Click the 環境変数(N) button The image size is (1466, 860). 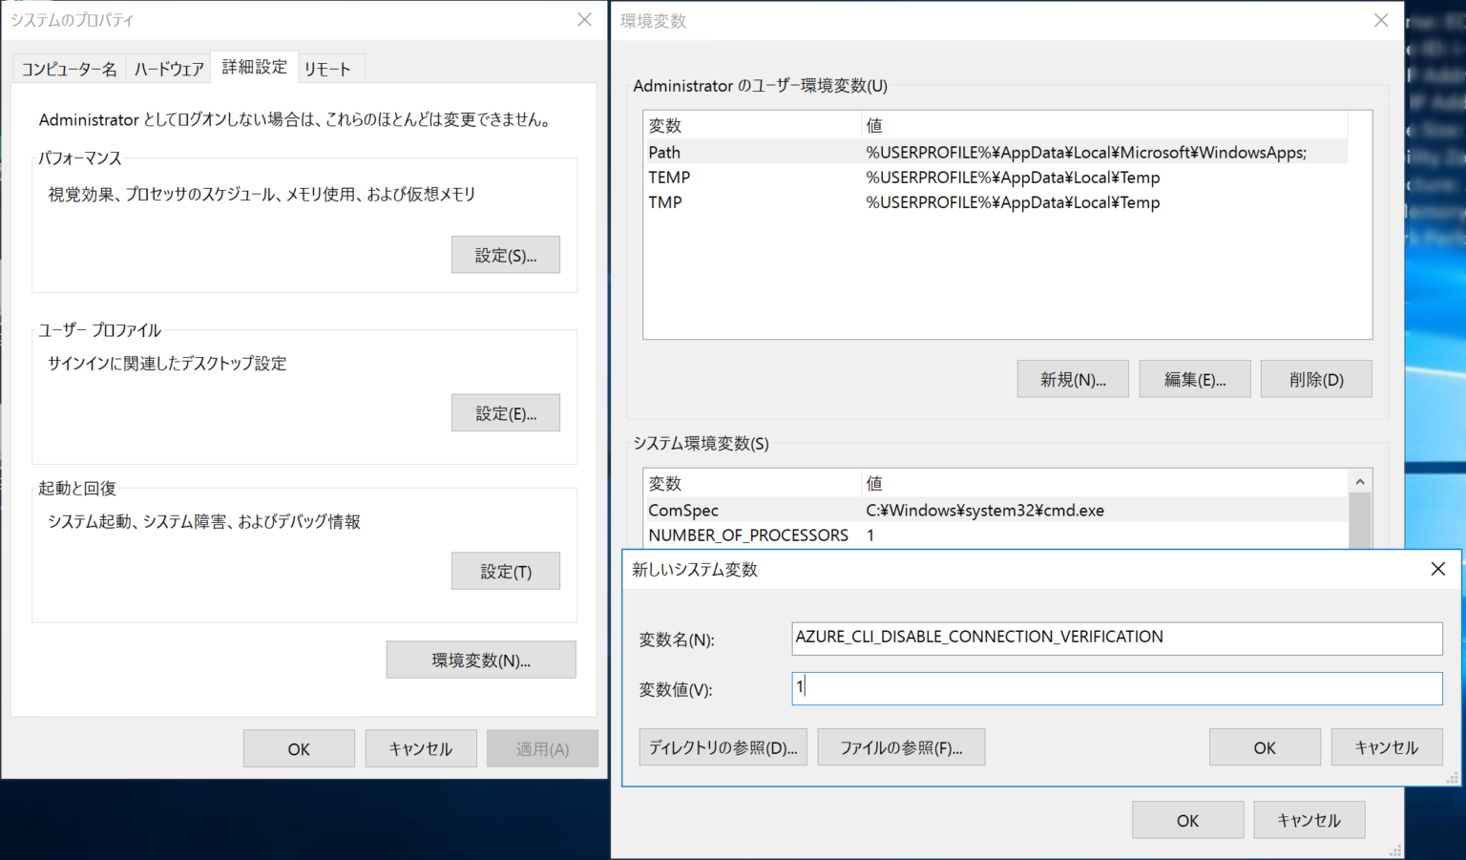tap(480, 660)
